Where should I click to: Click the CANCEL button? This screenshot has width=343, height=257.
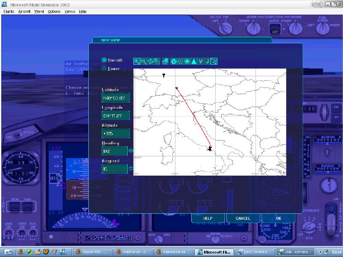243,218
